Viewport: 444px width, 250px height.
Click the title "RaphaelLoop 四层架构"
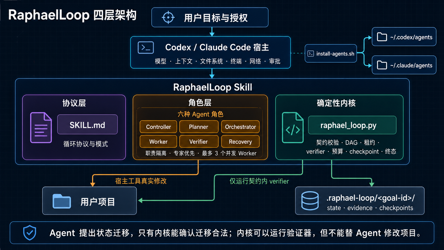72,15
